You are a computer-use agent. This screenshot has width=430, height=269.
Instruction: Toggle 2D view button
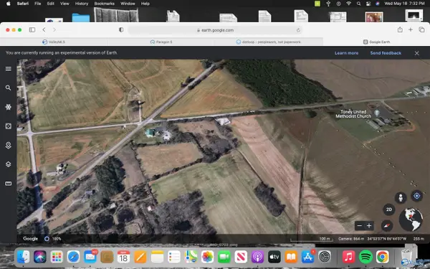[389, 209]
